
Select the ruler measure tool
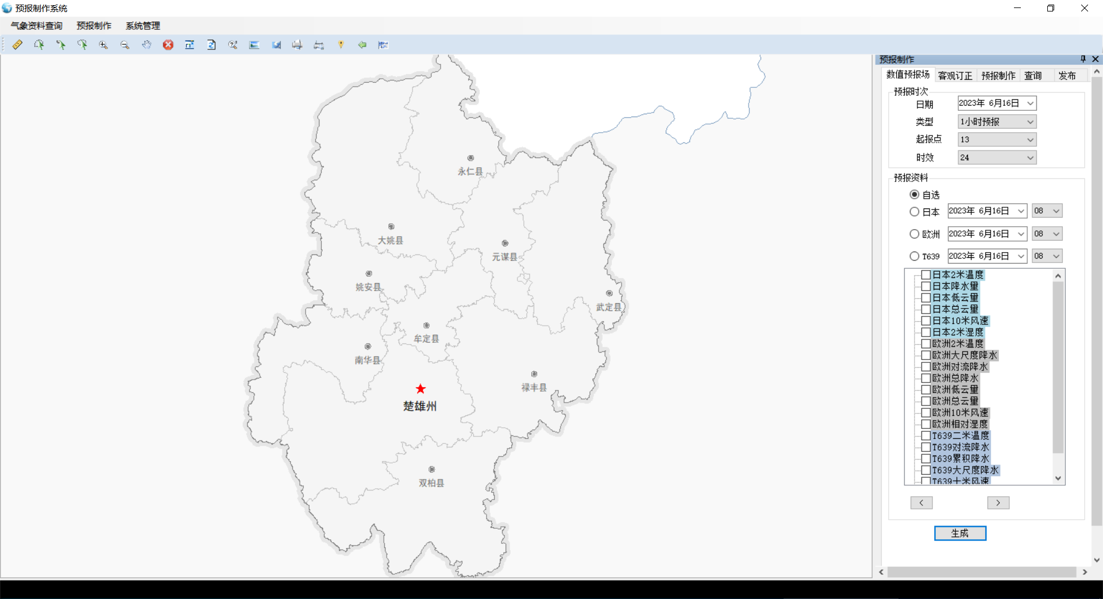point(17,45)
